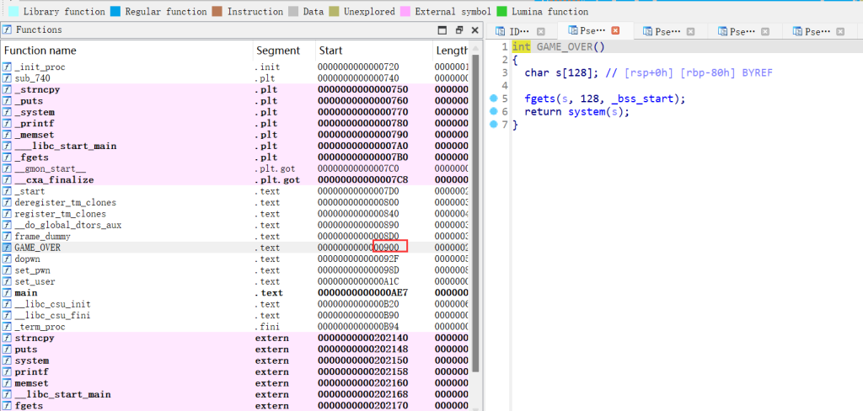Click the system call in return statement

pos(587,112)
